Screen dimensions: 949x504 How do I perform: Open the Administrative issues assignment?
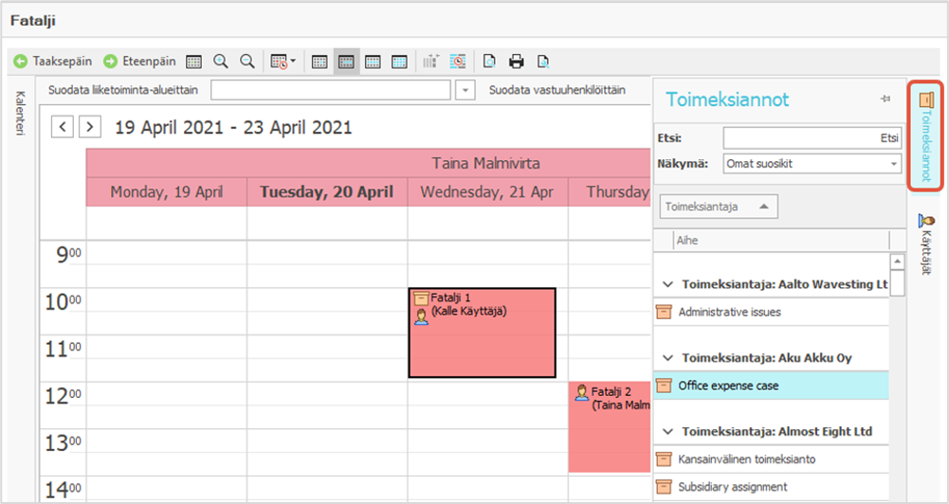tap(730, 312)
